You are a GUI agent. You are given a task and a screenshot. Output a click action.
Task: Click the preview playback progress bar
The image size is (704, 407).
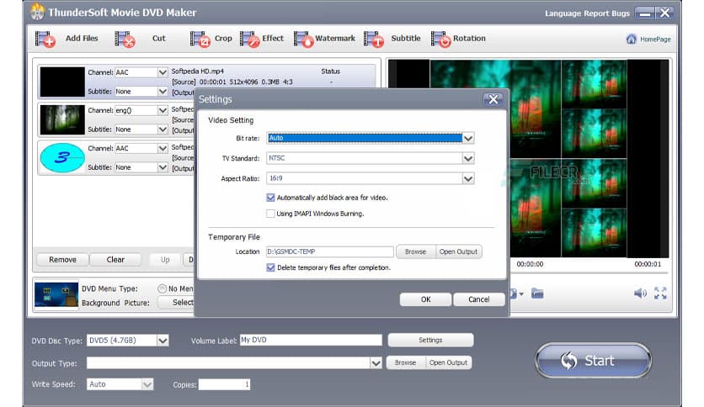click(x=589, y=272)
